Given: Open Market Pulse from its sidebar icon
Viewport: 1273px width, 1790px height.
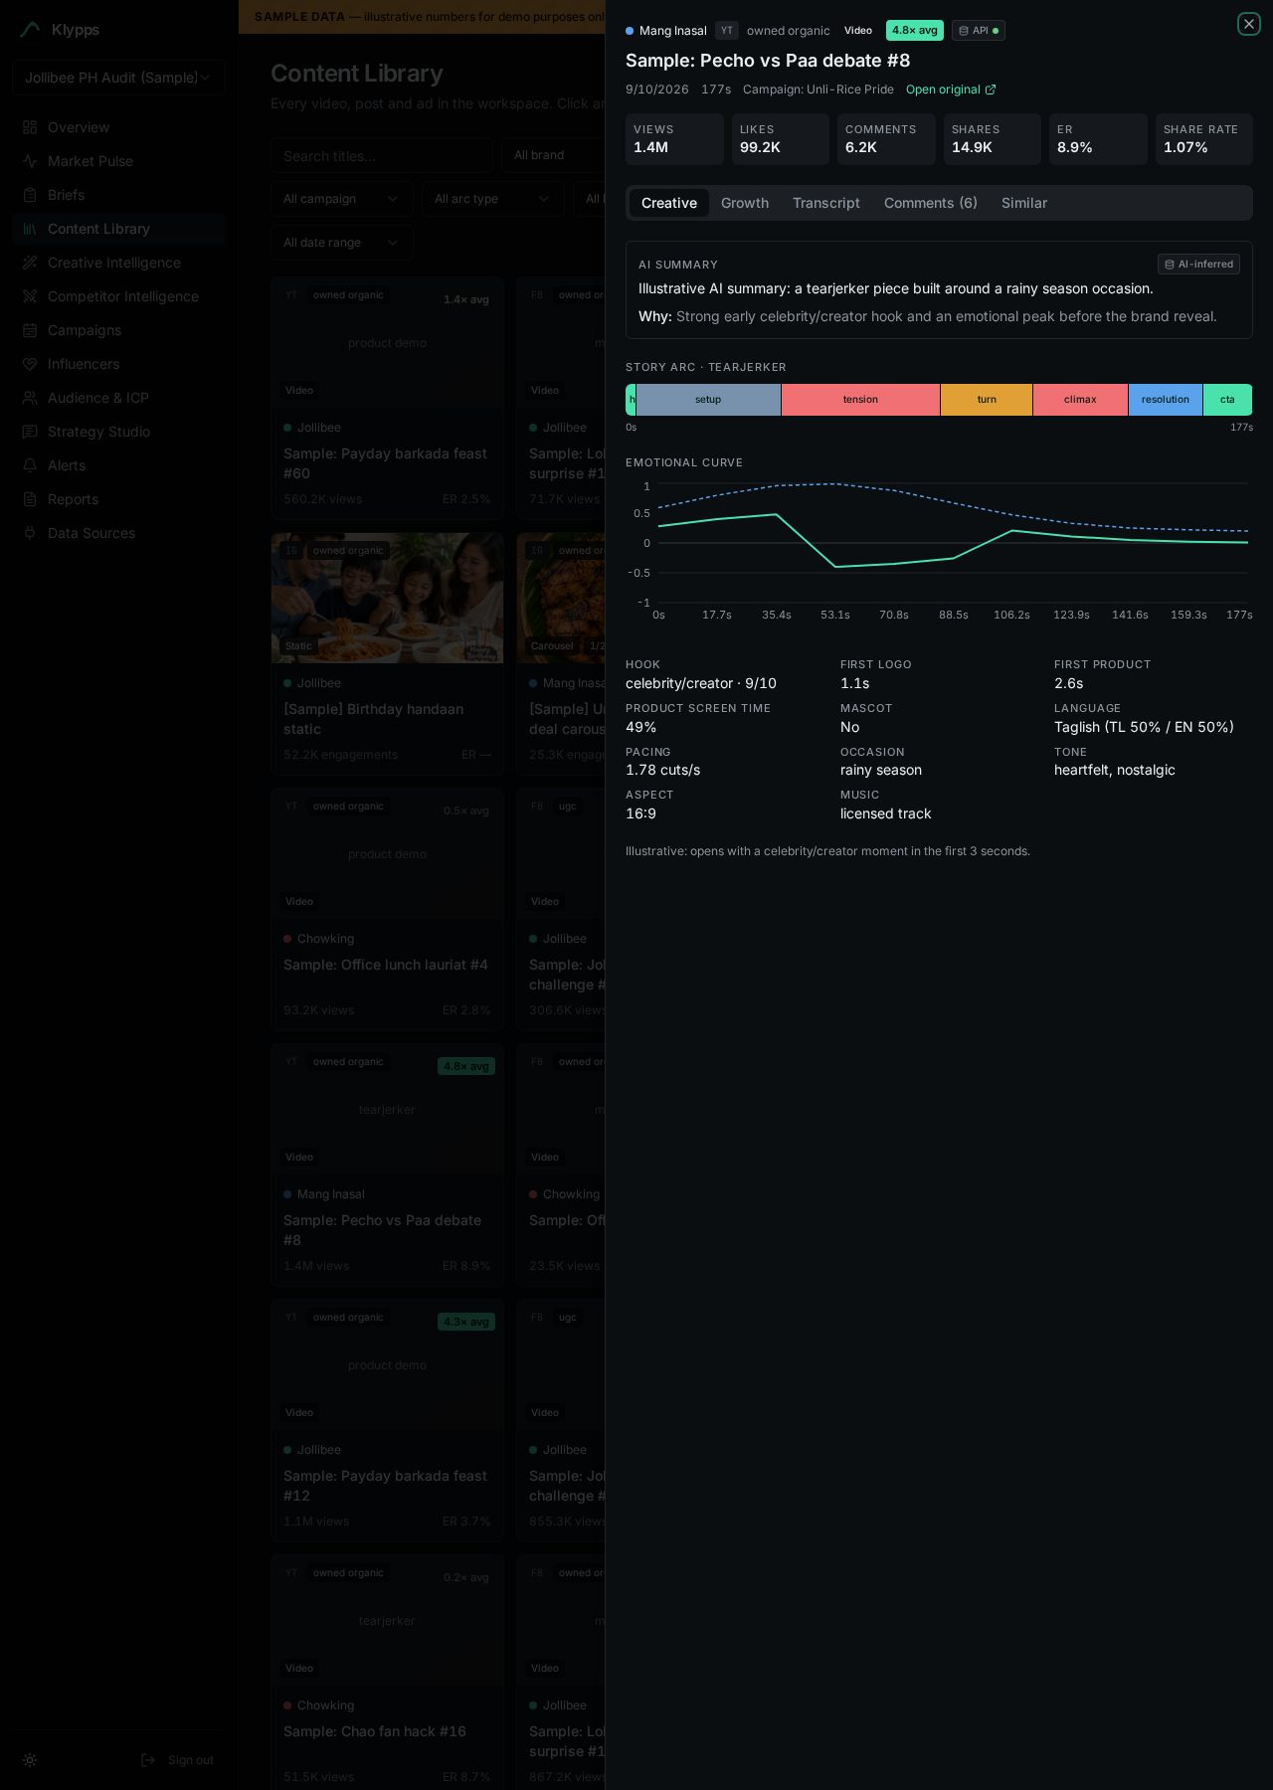Looking at the screenshot, I should tap(30, 161).
